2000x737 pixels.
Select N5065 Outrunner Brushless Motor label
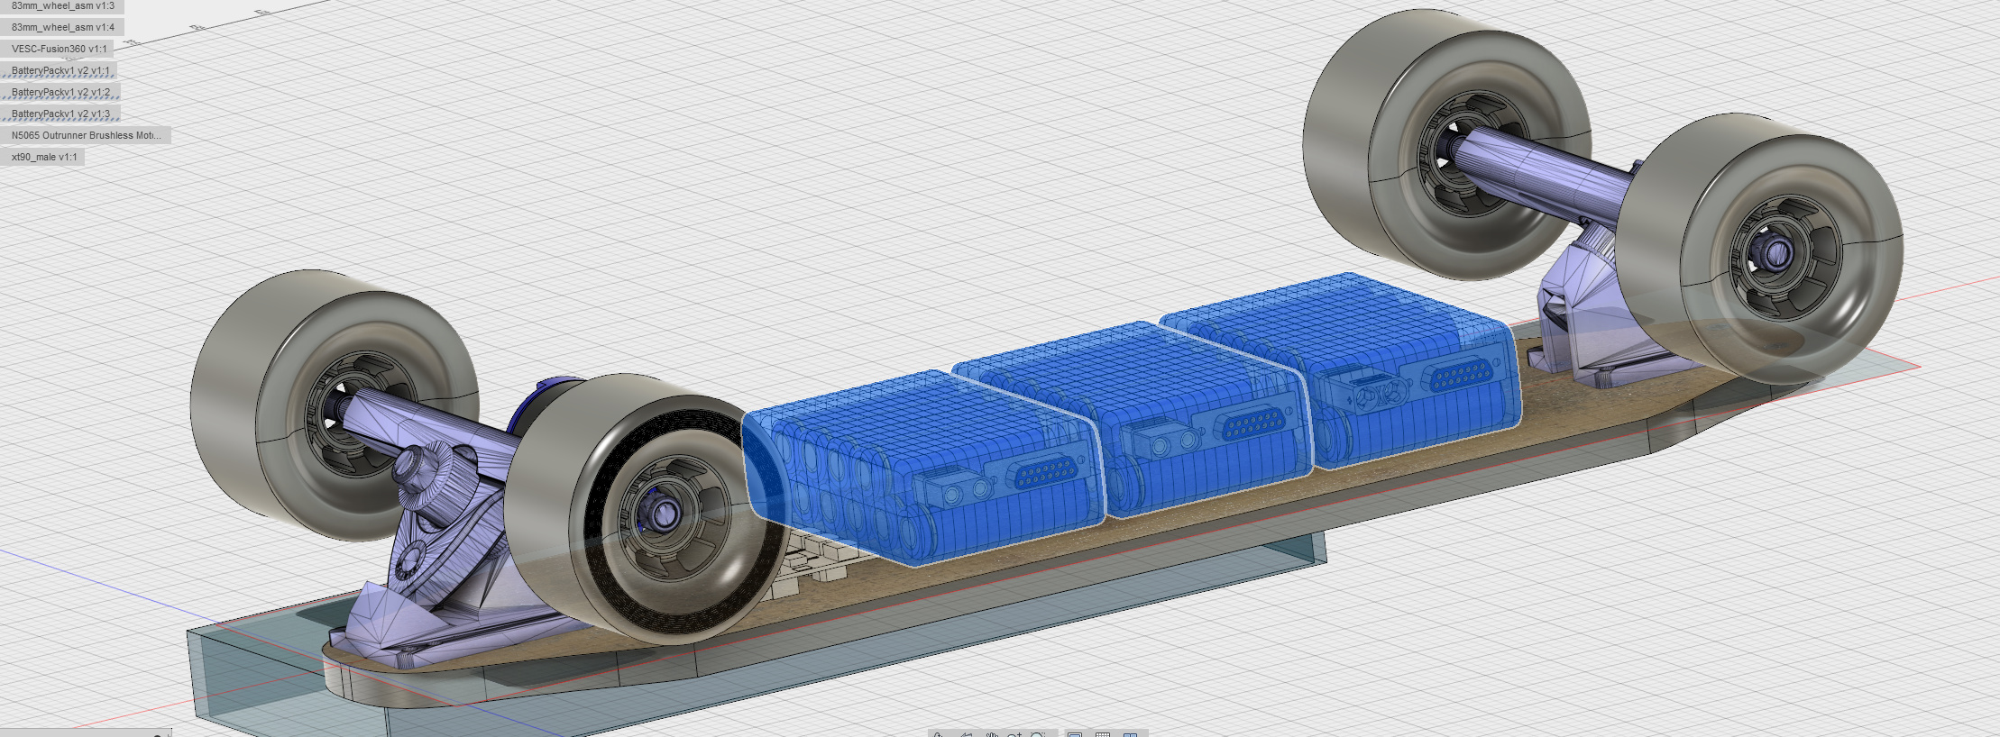pyautogui.click(x=86, y=135)
